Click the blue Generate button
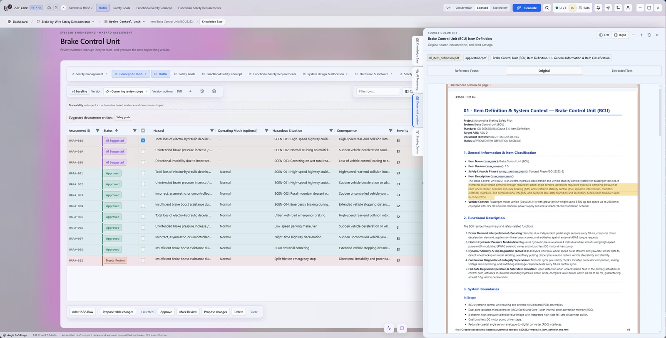 click(527, 7)
